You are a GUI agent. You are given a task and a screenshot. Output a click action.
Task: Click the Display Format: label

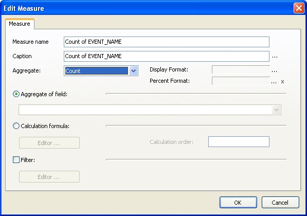coord(169,70)
